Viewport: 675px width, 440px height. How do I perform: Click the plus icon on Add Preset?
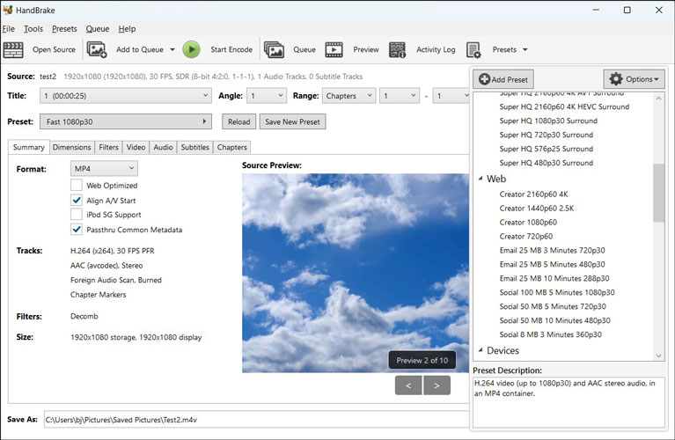click(484, 79)
